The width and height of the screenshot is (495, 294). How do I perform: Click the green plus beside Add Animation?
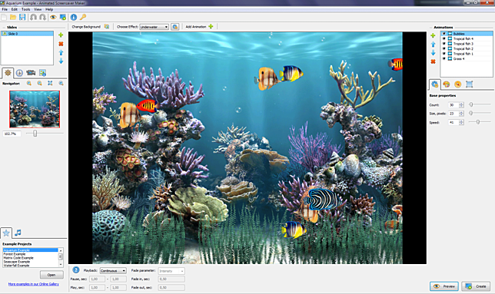[x=211, y=26]
